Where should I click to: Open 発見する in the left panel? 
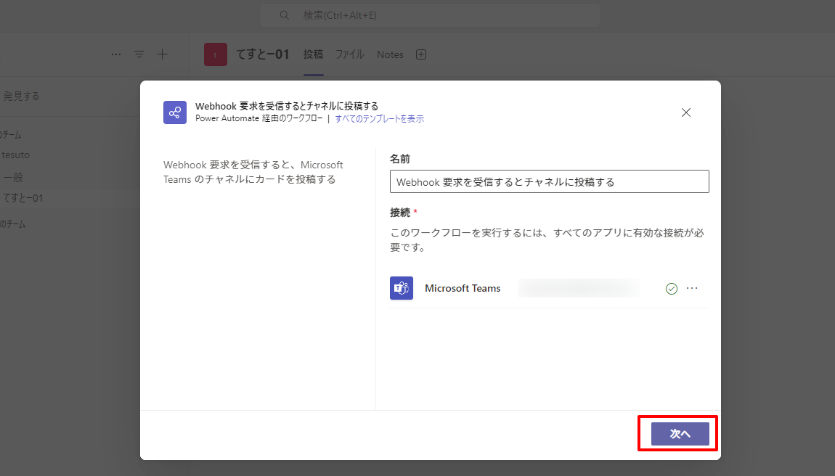(21, 96)
